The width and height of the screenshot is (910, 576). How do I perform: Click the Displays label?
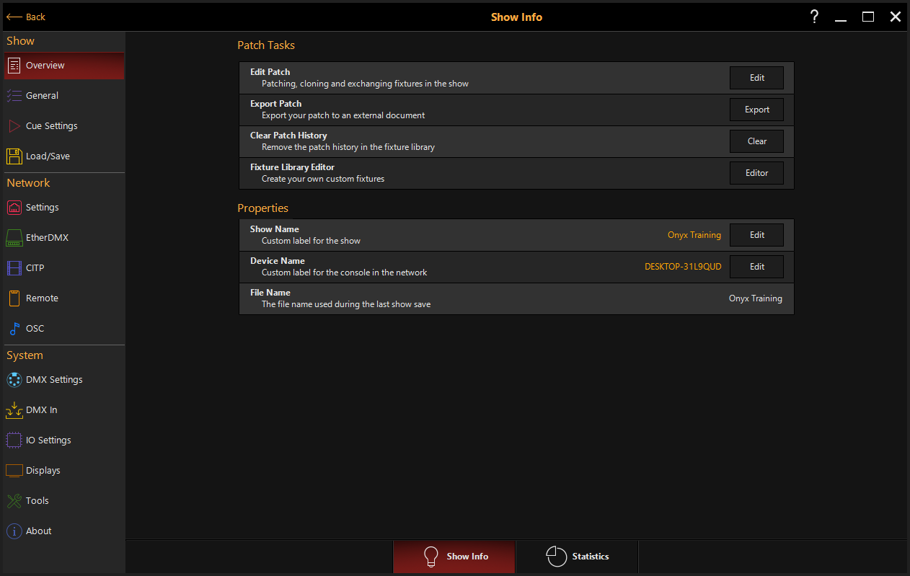pyautogui.click(x=43, y=471)
